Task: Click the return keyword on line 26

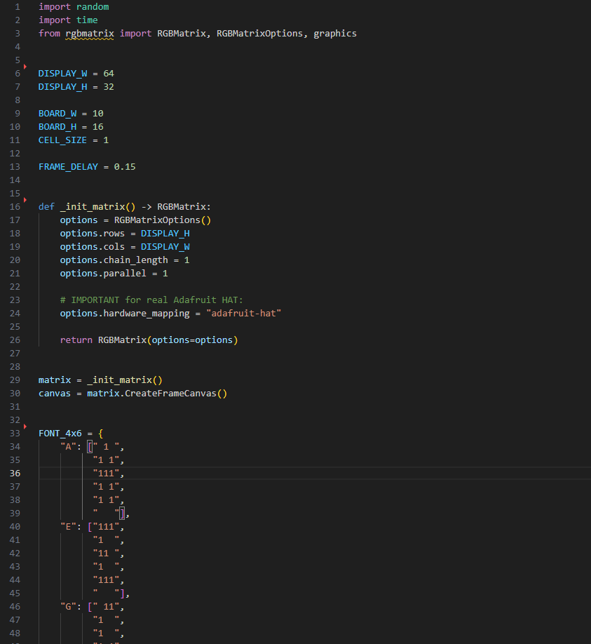Action: [x=76, y=340]
